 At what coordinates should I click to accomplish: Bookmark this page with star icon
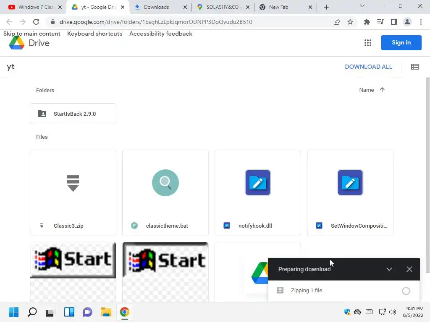[350, 22]
